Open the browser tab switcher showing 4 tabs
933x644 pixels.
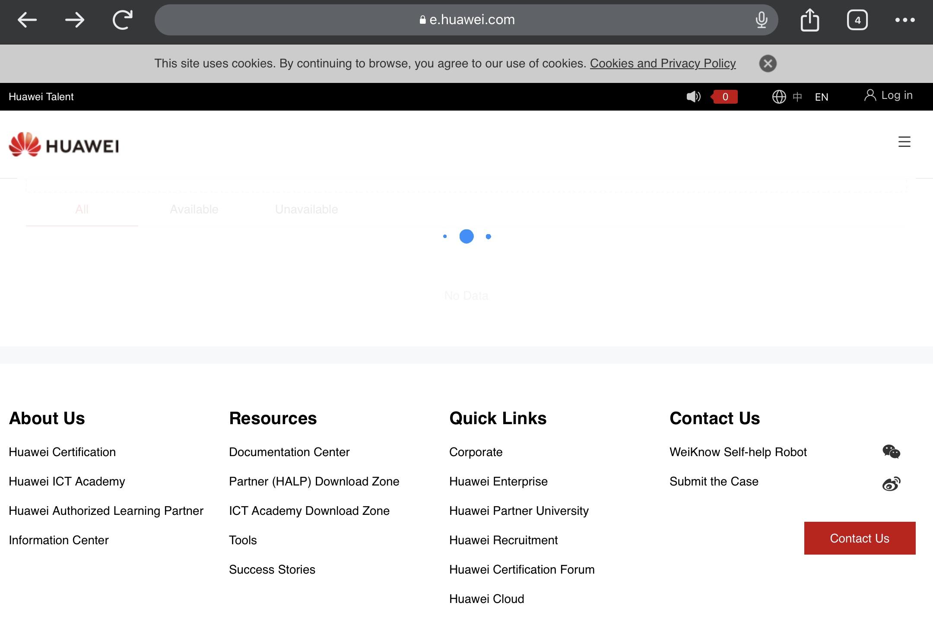click(x=858, y=19)
